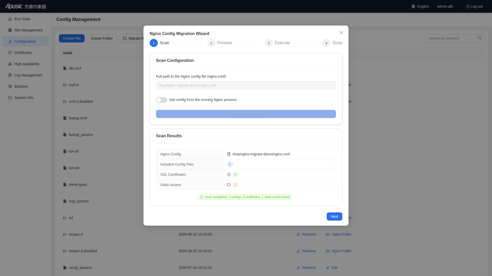Image resolution: width=492 pixels, height=276 pixels.
Task: Click the Nginx config file path input
Action: tap(246, 85)
